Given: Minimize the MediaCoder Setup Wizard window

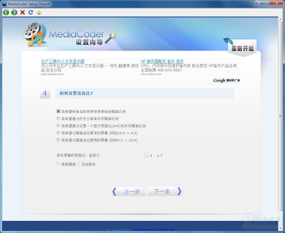Looking at the screenshot, I should pos(259,3).
